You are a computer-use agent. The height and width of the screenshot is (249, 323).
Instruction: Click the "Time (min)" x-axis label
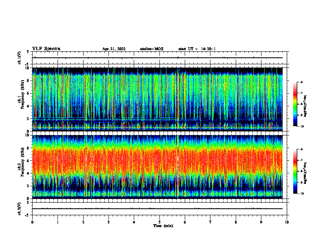tap(163, 226)
